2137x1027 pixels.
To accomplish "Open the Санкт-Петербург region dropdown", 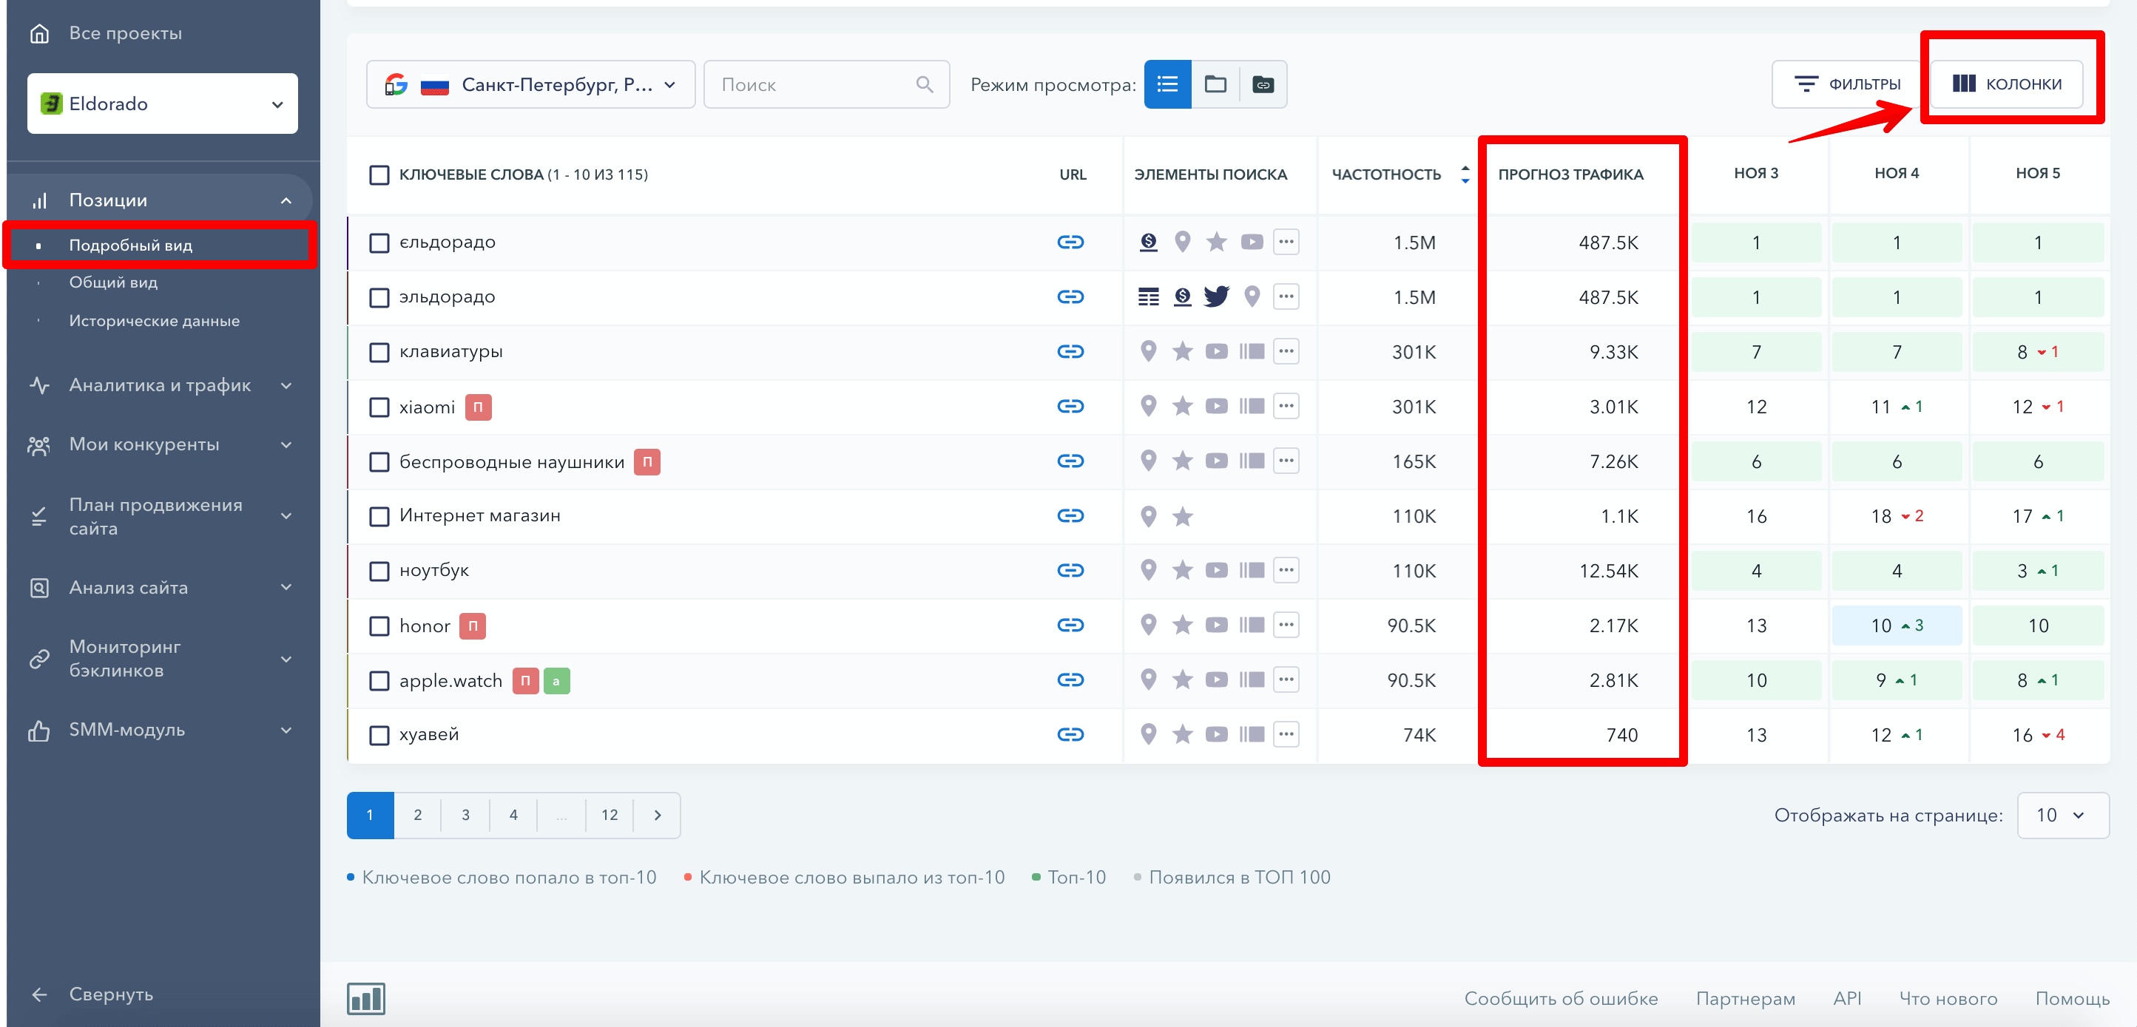I will click(x=530, y=84).
